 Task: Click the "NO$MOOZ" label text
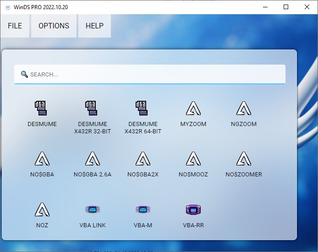(193, 175)
